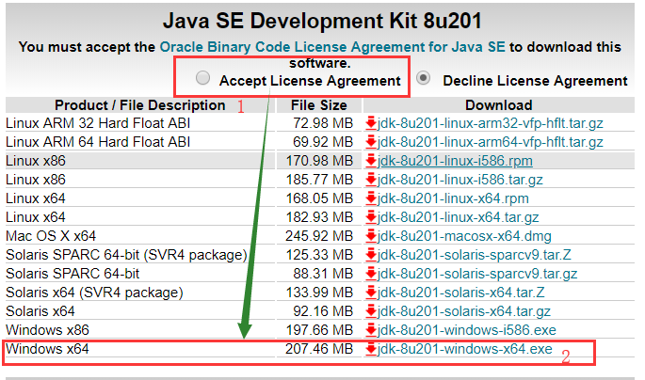645x380 pixels.
Task: Click red download arrow for linux-i586.tar.gz
Action: coord(371,180)
